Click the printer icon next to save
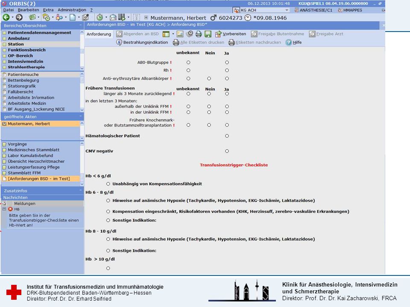Image resolution: width=410 pixels, height=307 pixels. pos(199,34)
